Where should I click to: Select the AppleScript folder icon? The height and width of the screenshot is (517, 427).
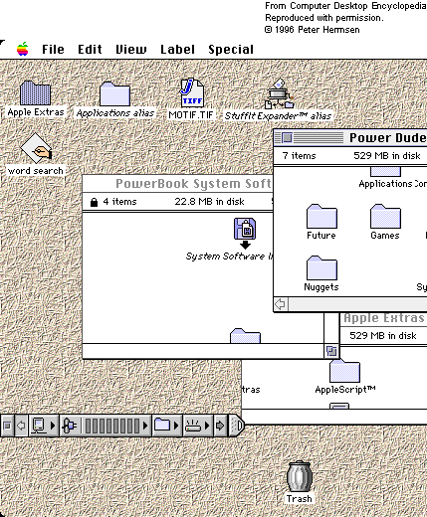[344, 372]
